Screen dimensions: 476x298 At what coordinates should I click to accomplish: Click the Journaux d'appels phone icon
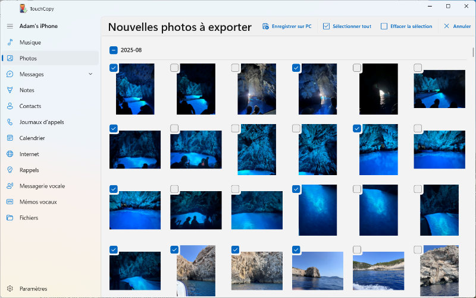click(x=10, y=122)
